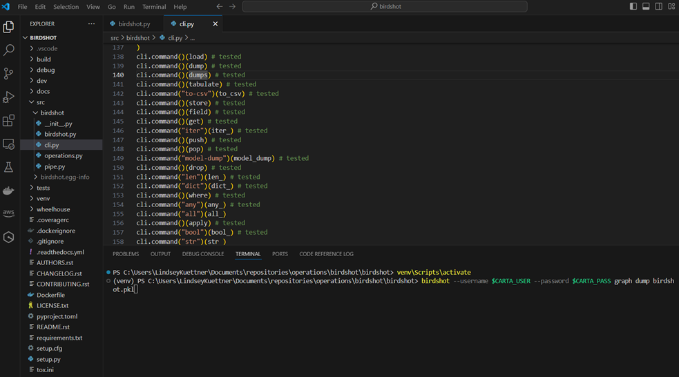Expand the .vscode folder
The width and height of the screenshot is (679, 377).
coord(61,48)
